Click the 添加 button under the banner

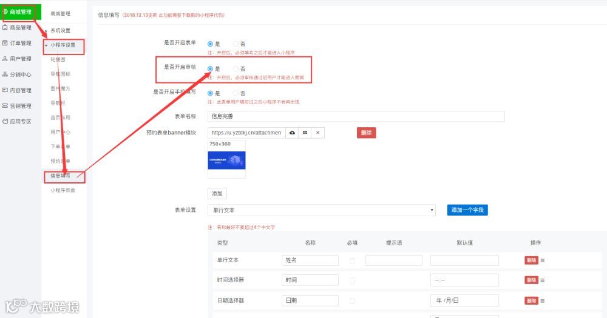[x=217, y=193]
